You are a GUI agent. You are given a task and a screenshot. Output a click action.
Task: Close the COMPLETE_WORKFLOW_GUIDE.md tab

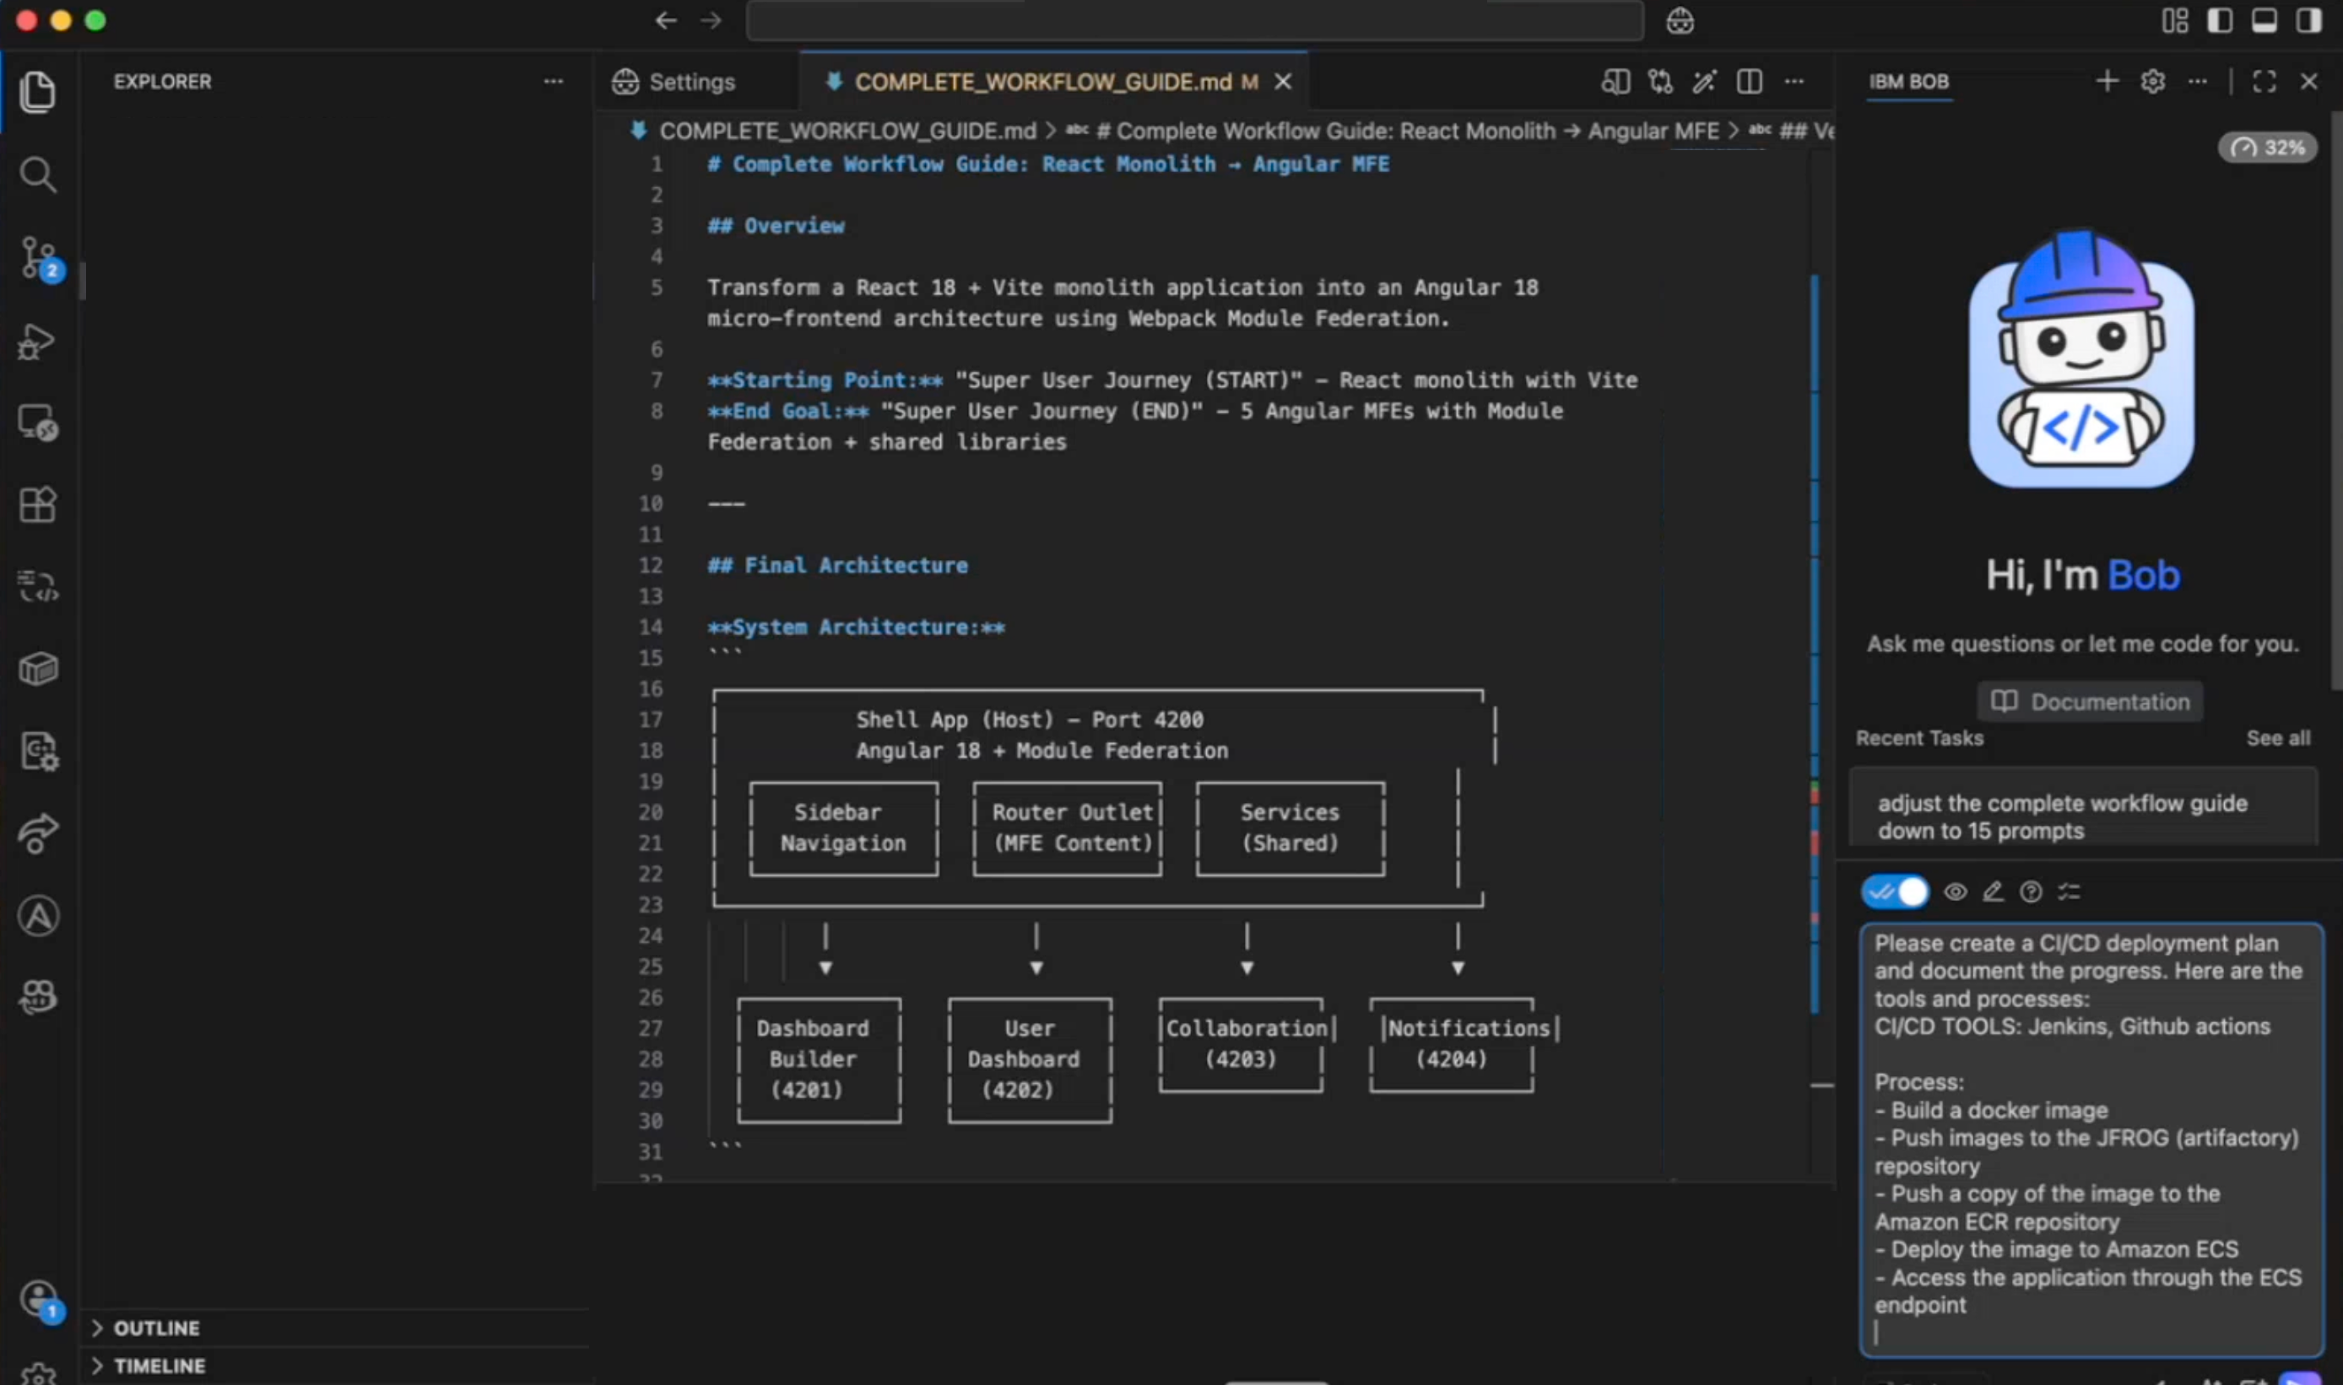pos(1283,82)
